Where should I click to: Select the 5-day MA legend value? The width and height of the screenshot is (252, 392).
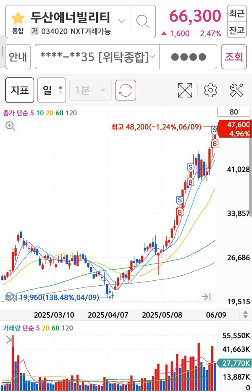(32, 113)
